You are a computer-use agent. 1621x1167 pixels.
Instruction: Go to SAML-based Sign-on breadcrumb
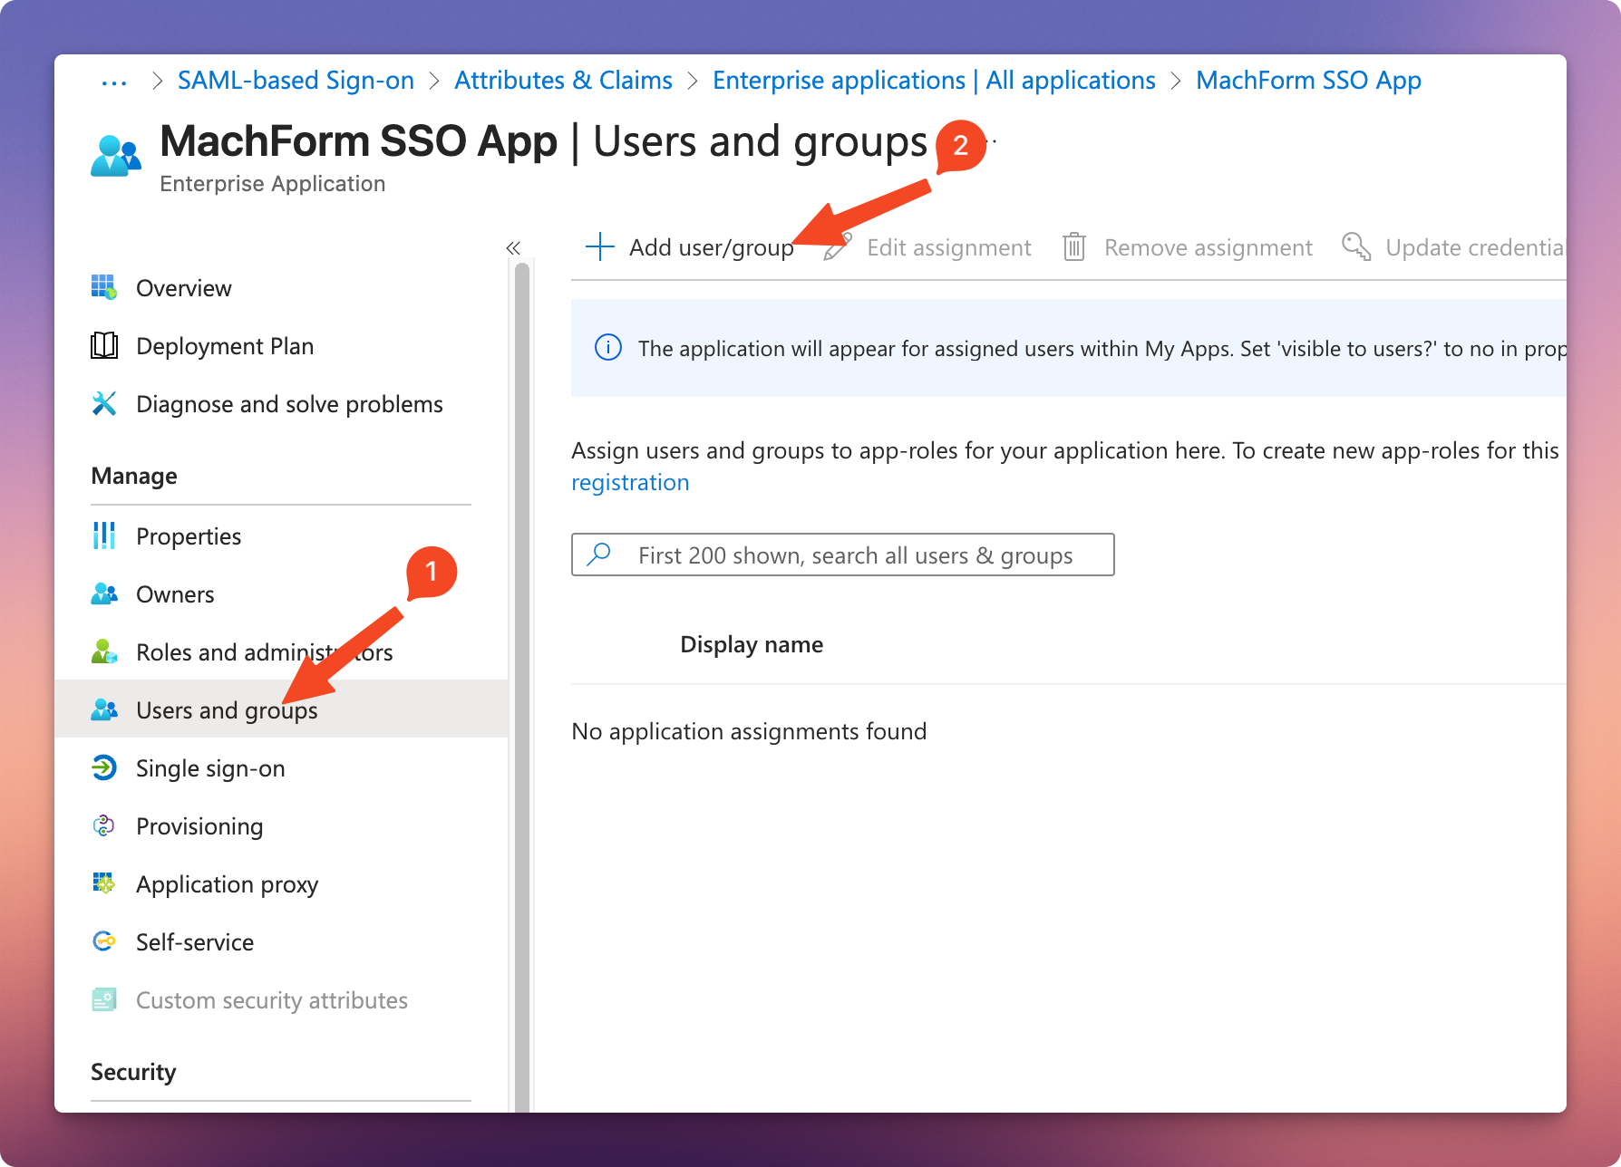(x=296, y=81)
